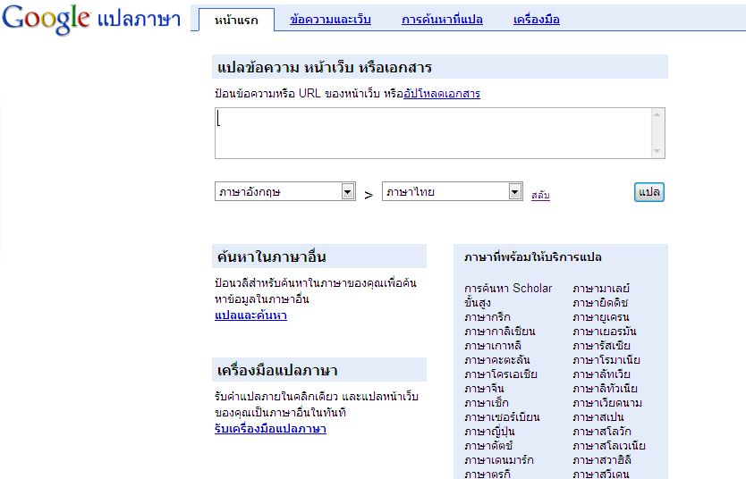The width and height of the screenshot is (746, 479).
Task: Select the หน้าแรก tab
Action: tap(236, 20)
